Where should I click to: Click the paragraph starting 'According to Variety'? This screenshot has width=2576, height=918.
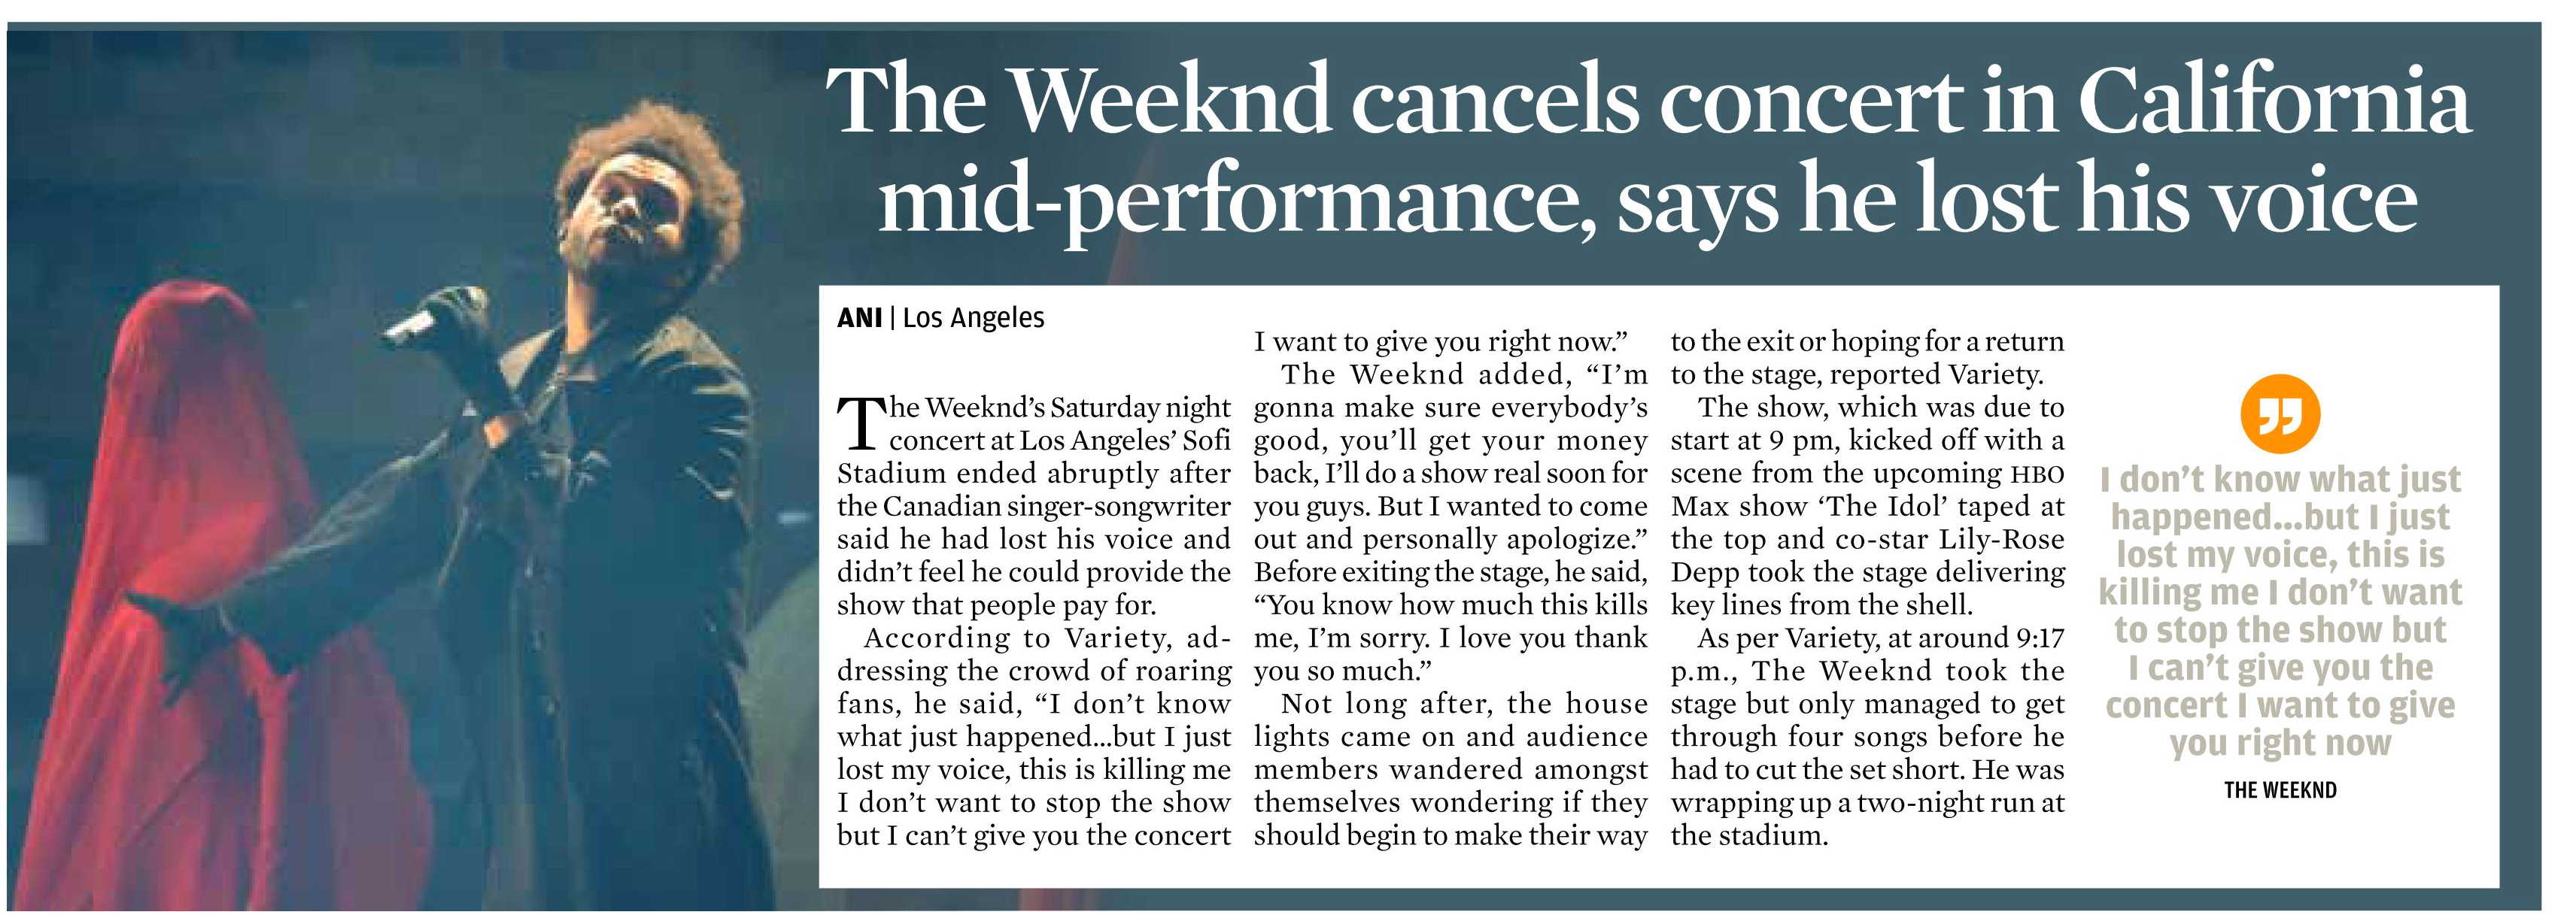click(x=1034, y=736)
